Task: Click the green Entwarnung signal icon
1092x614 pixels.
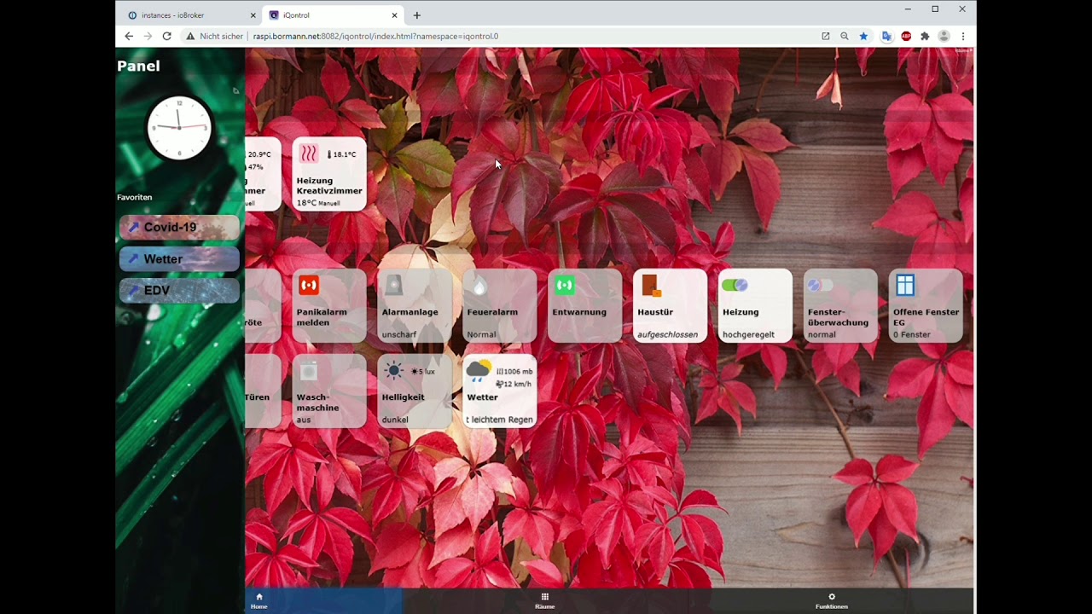Action: 565,285
